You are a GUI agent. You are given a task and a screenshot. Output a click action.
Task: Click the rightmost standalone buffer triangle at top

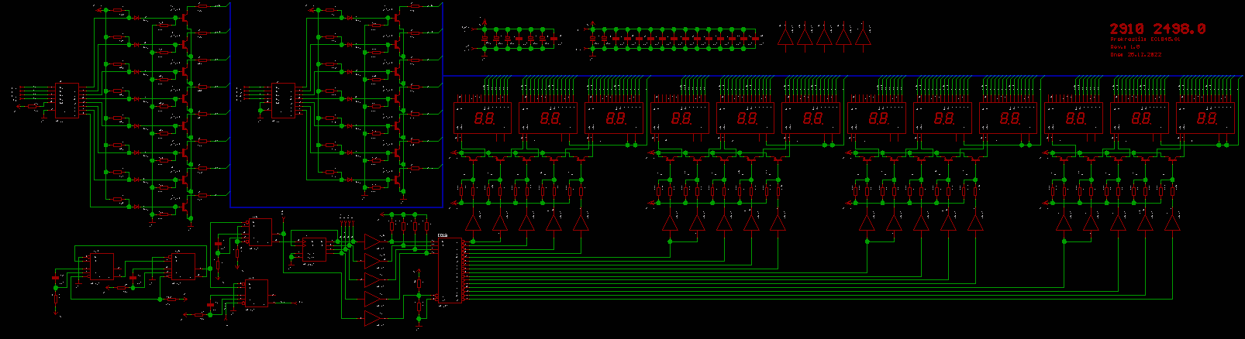[862, 36]
